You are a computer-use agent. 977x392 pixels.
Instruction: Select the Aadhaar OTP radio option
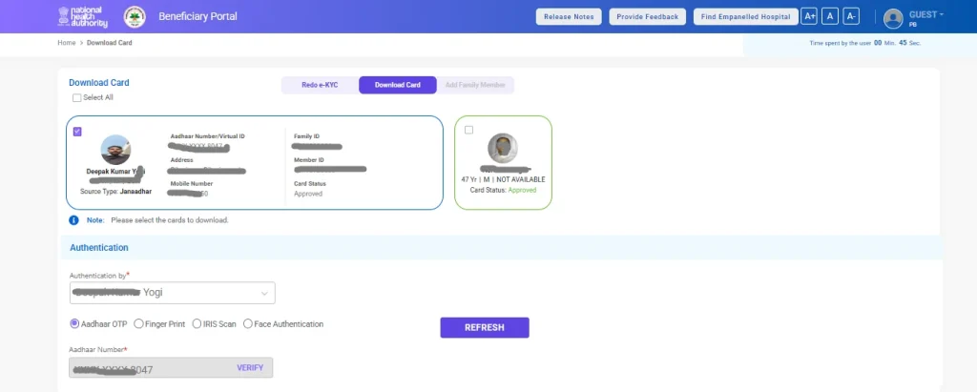pos(74,324)
